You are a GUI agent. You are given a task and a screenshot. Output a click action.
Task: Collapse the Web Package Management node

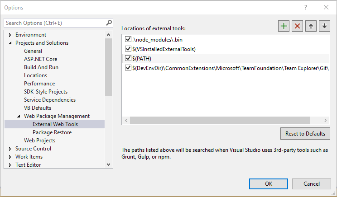(x=19, y=116)
